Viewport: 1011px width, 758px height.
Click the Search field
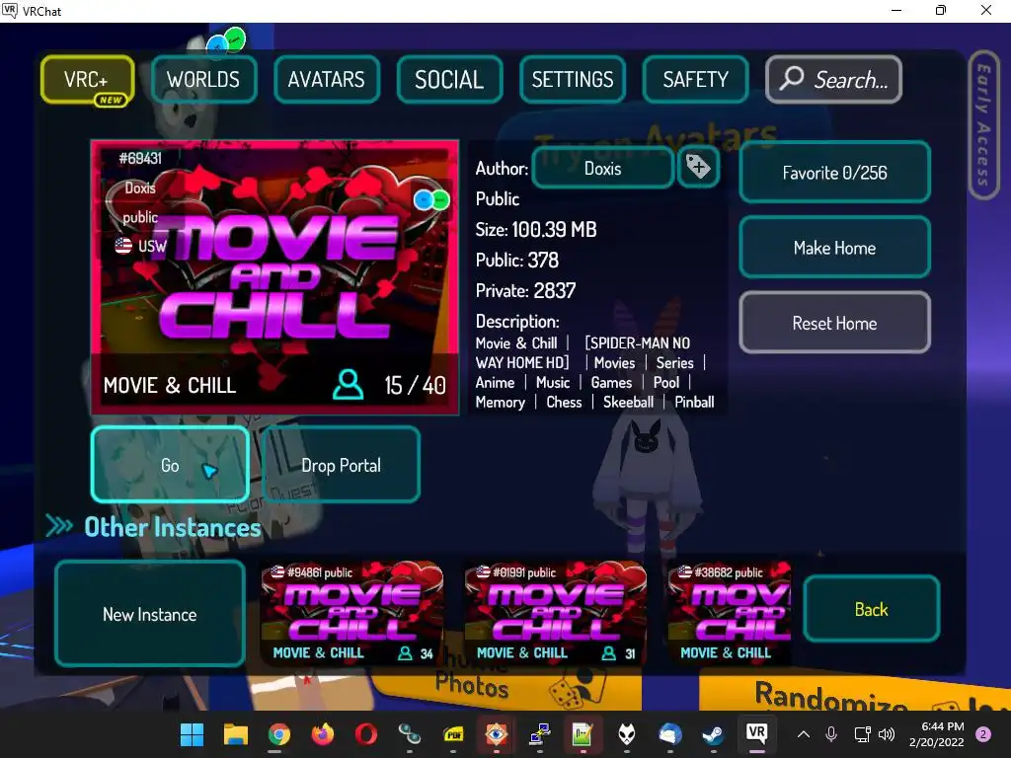[833, 79]
